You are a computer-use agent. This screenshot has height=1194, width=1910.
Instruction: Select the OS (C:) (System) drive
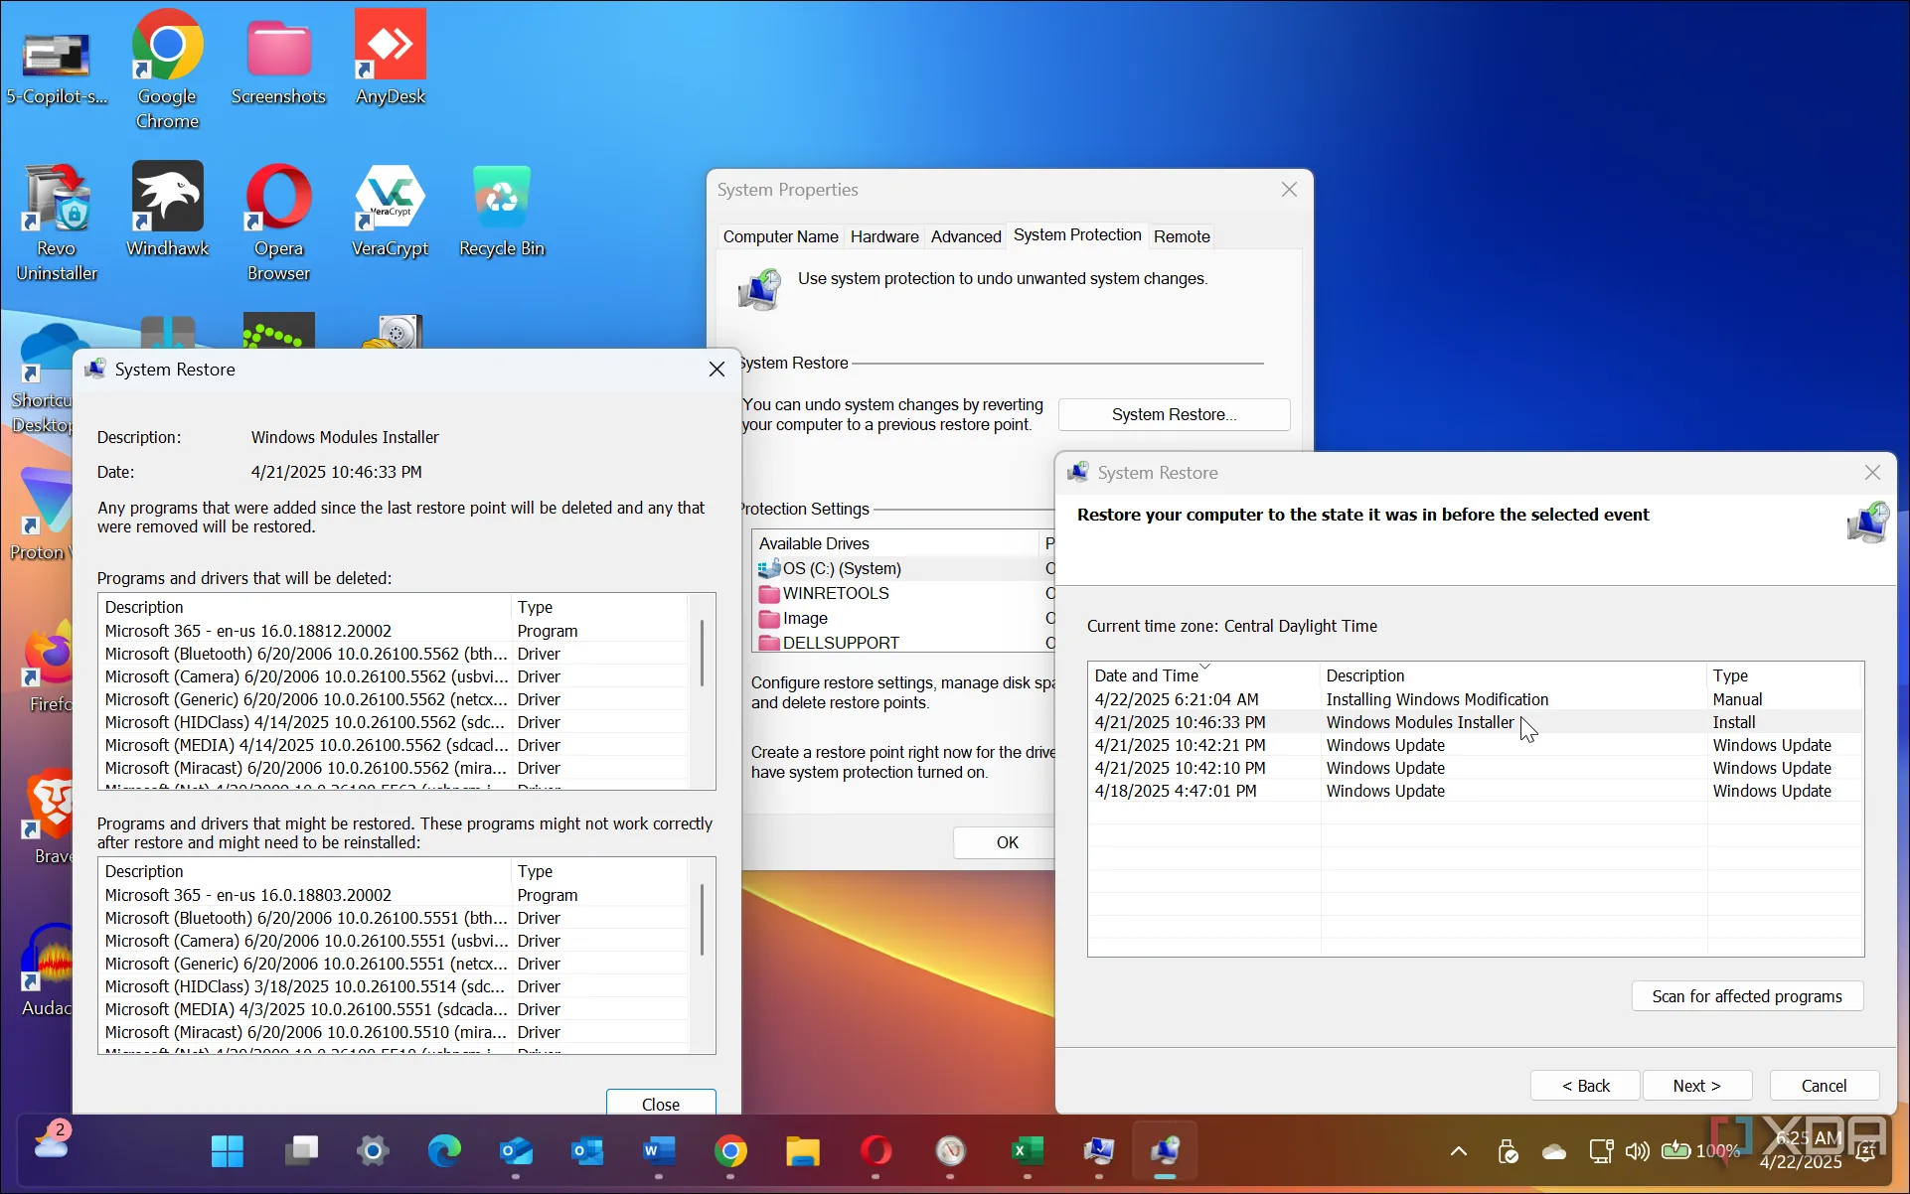click(x=841, y=568)
